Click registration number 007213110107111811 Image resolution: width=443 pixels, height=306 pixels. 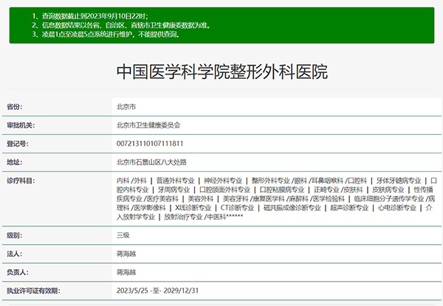tap(150, 144)
